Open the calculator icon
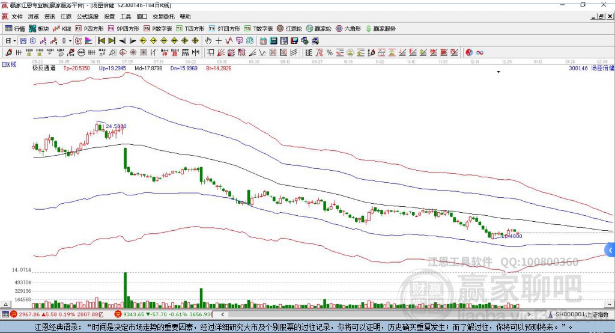 click(x=273, y=41)
